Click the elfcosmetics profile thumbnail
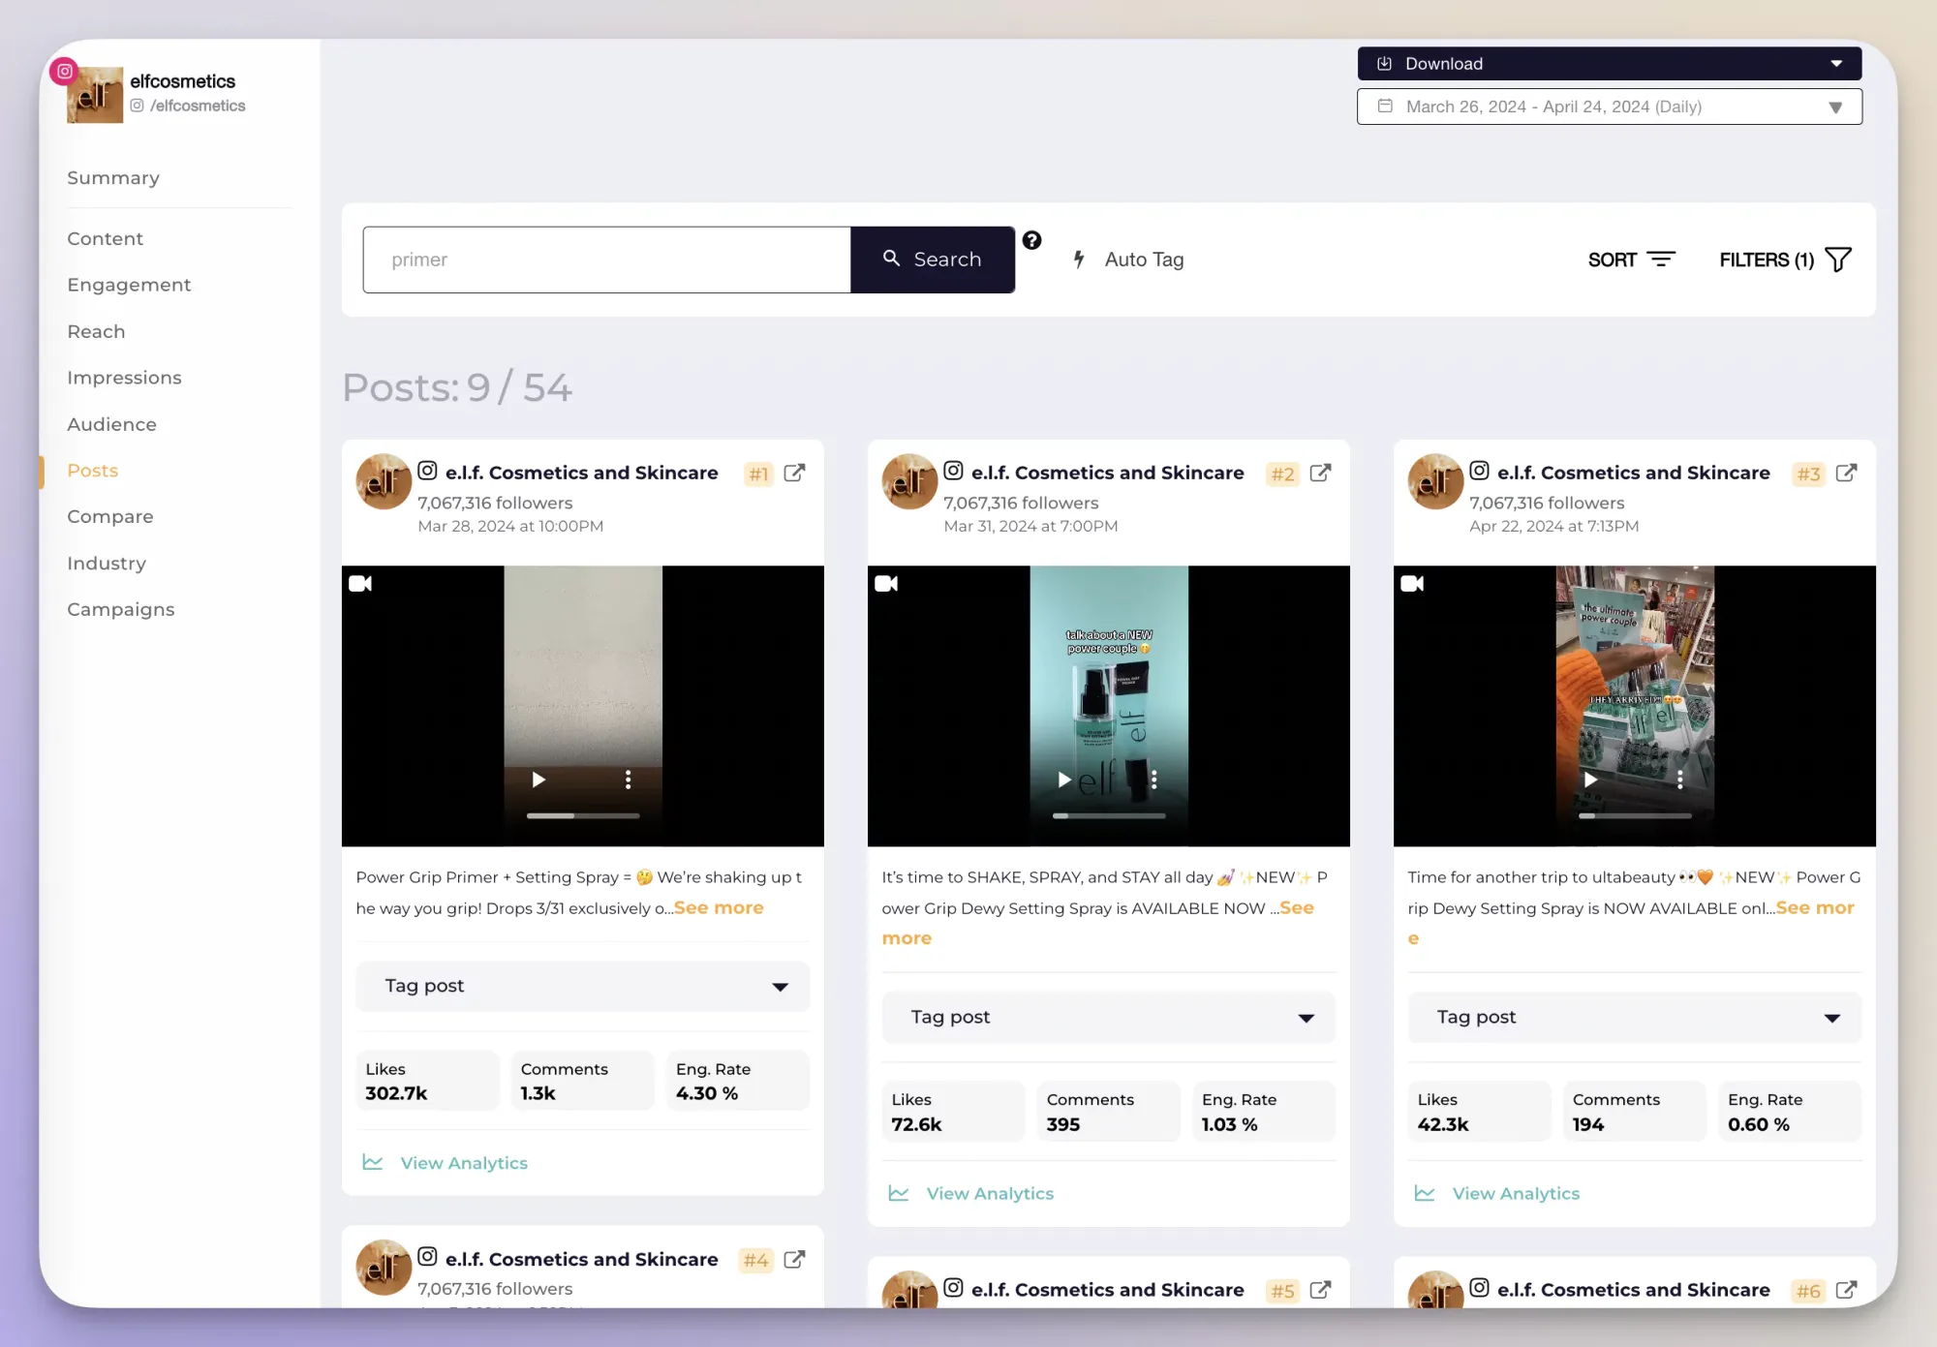Screen dimensions: 1937x1347 coord(95,95)
